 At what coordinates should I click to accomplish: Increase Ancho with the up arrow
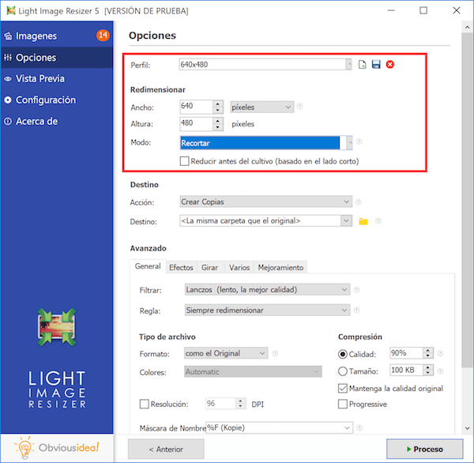(x=218, y=104)
